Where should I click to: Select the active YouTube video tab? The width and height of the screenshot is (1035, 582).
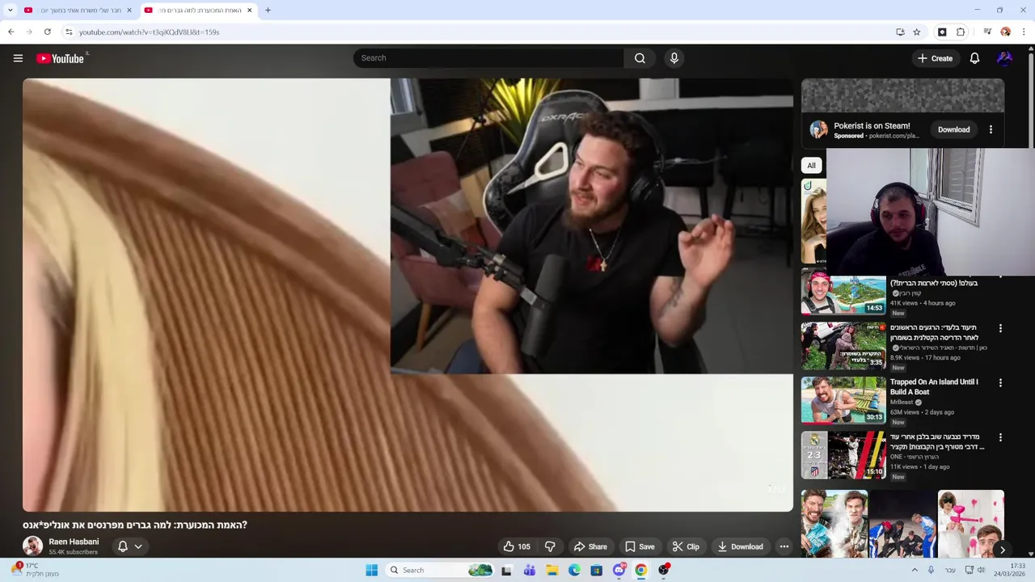click(198, 11)
